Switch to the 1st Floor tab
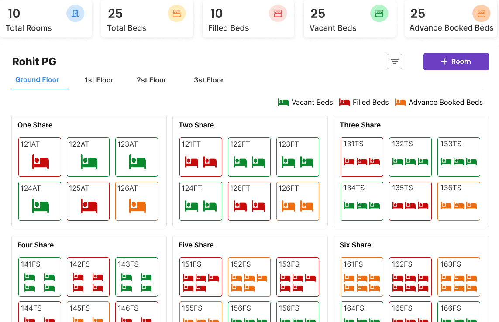 coord(99,80)
